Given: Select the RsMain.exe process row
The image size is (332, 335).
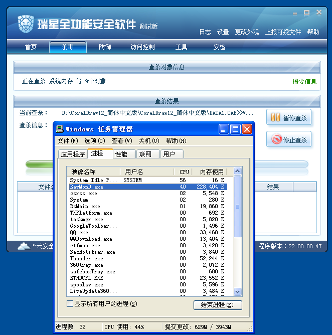Looking at the screenshot, I should click(x=148, y=207).
